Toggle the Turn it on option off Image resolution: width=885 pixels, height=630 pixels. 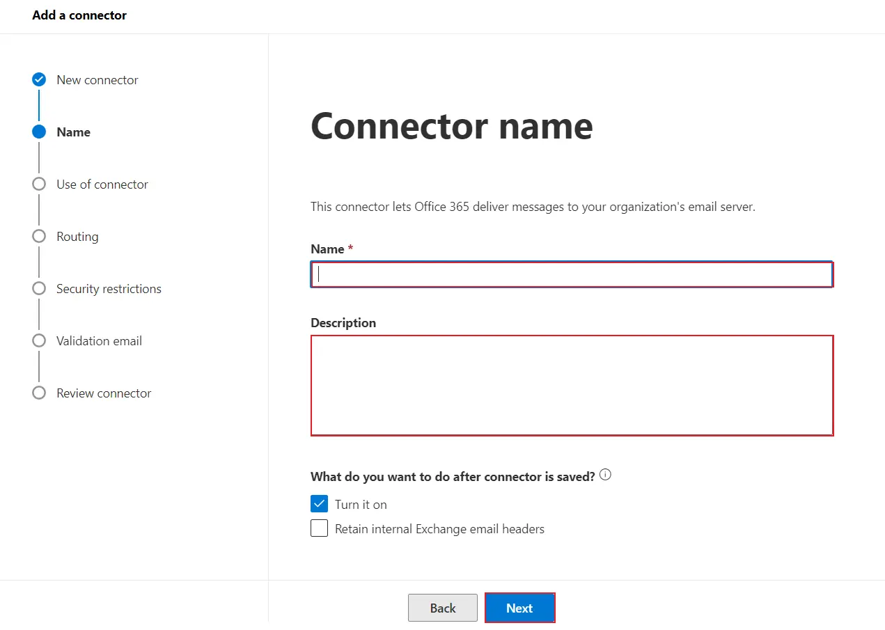(319, 503)
